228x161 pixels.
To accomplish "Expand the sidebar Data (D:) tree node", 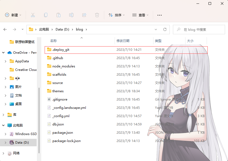I will pyautogui.click(x=6, y=143).
